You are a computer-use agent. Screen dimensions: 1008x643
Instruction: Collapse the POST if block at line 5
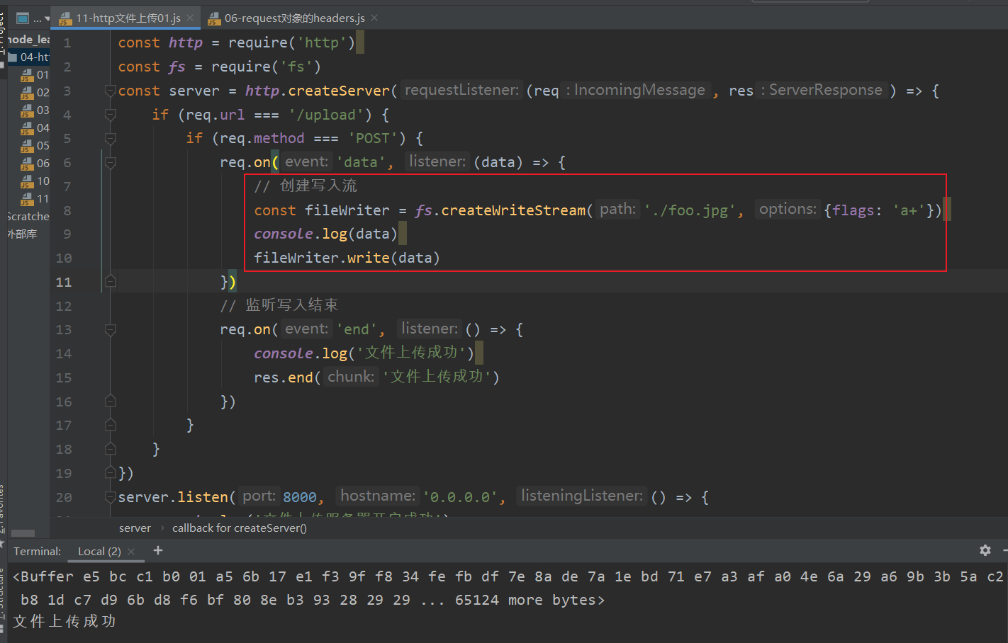click(x=110, y=139)
